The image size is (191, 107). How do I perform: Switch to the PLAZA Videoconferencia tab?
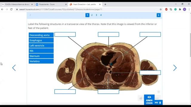point(17,4)
